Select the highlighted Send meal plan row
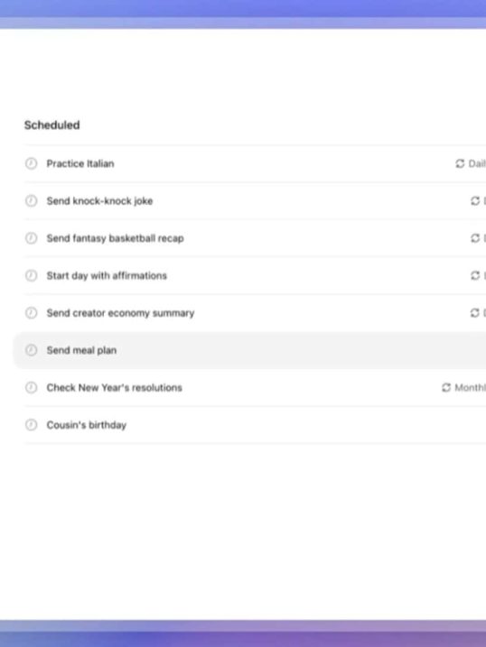 tap(249, 350)
